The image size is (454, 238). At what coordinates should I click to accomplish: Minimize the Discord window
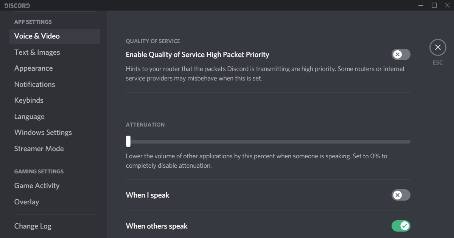tap(421, 5)
